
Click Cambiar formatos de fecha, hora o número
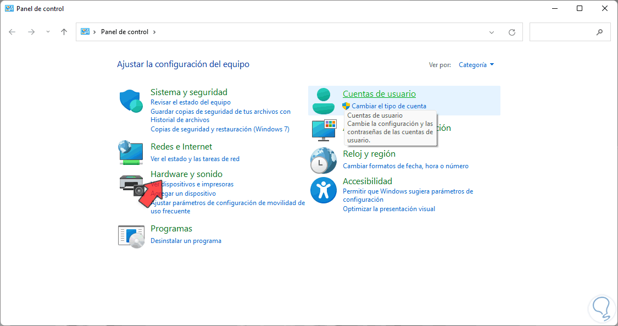point(405,166)
